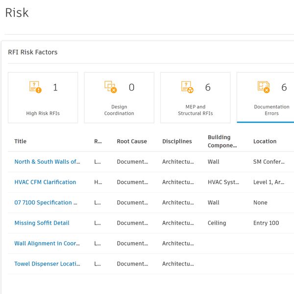The height and width of the screenshot is (294, 294).
Task: Open Wall Alignment in Coordination RFI
Action: tap(47, 244)
